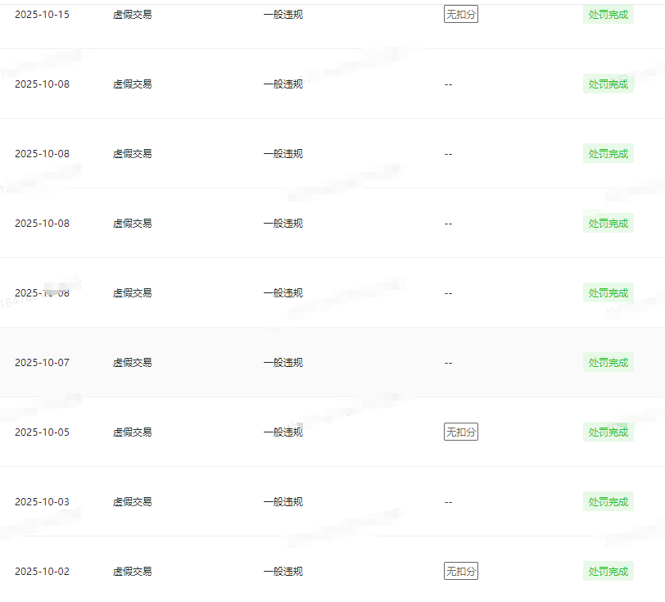Click the 处罚完成 status for 2025-10-02
Image resolution: width=665 pixels, height=602 pixels.
pos(608,571)
